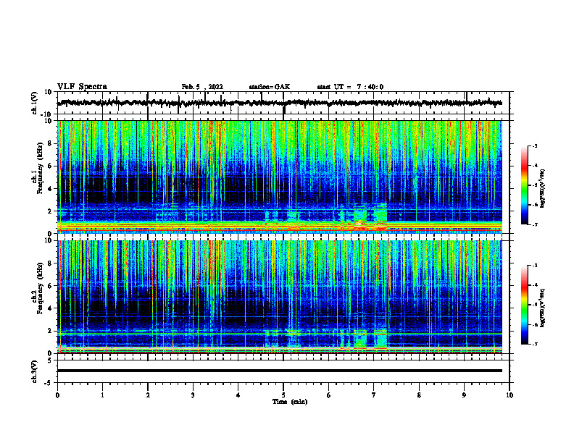This screenshot has width=574, height=443.
Task: Click time-axis tick label 7
Action: click(374, 395)
